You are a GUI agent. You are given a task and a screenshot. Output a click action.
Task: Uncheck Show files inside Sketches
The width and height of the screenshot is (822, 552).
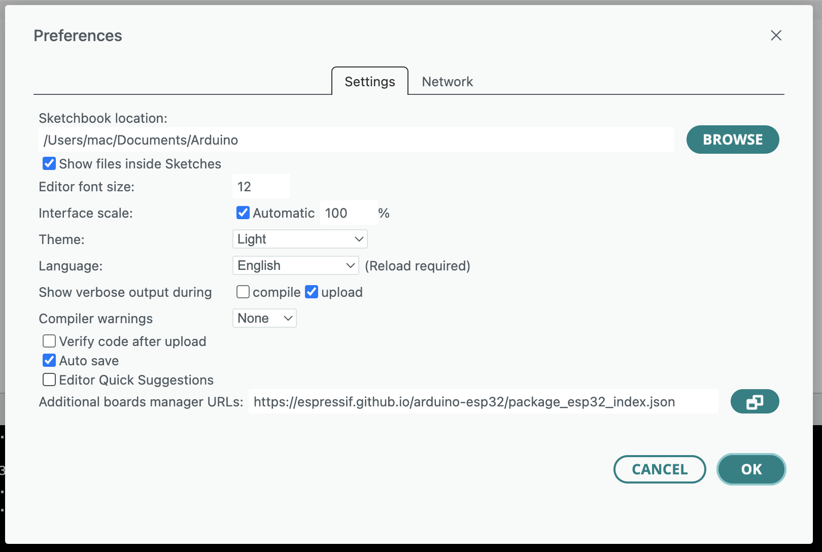(x=49, y=163)
